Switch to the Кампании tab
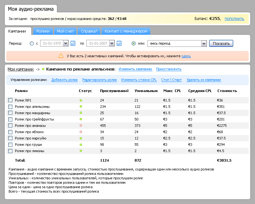The image size is (255, 204). [x=18, y=31]
